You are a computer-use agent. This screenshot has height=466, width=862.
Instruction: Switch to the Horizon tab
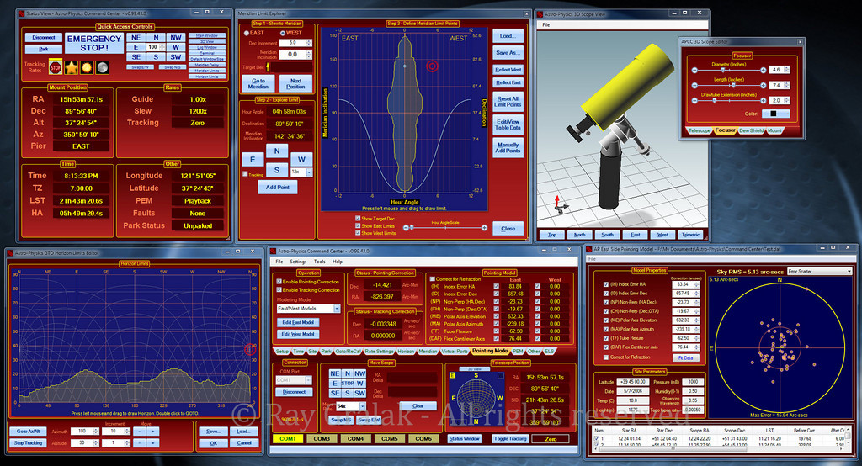(x=406, y=351)
